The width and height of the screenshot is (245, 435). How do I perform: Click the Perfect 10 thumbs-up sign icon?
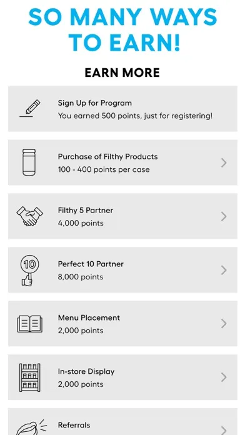[30, 270]
